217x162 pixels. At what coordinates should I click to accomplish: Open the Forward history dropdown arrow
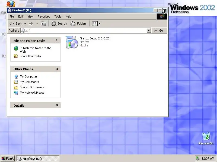(37, 23)
